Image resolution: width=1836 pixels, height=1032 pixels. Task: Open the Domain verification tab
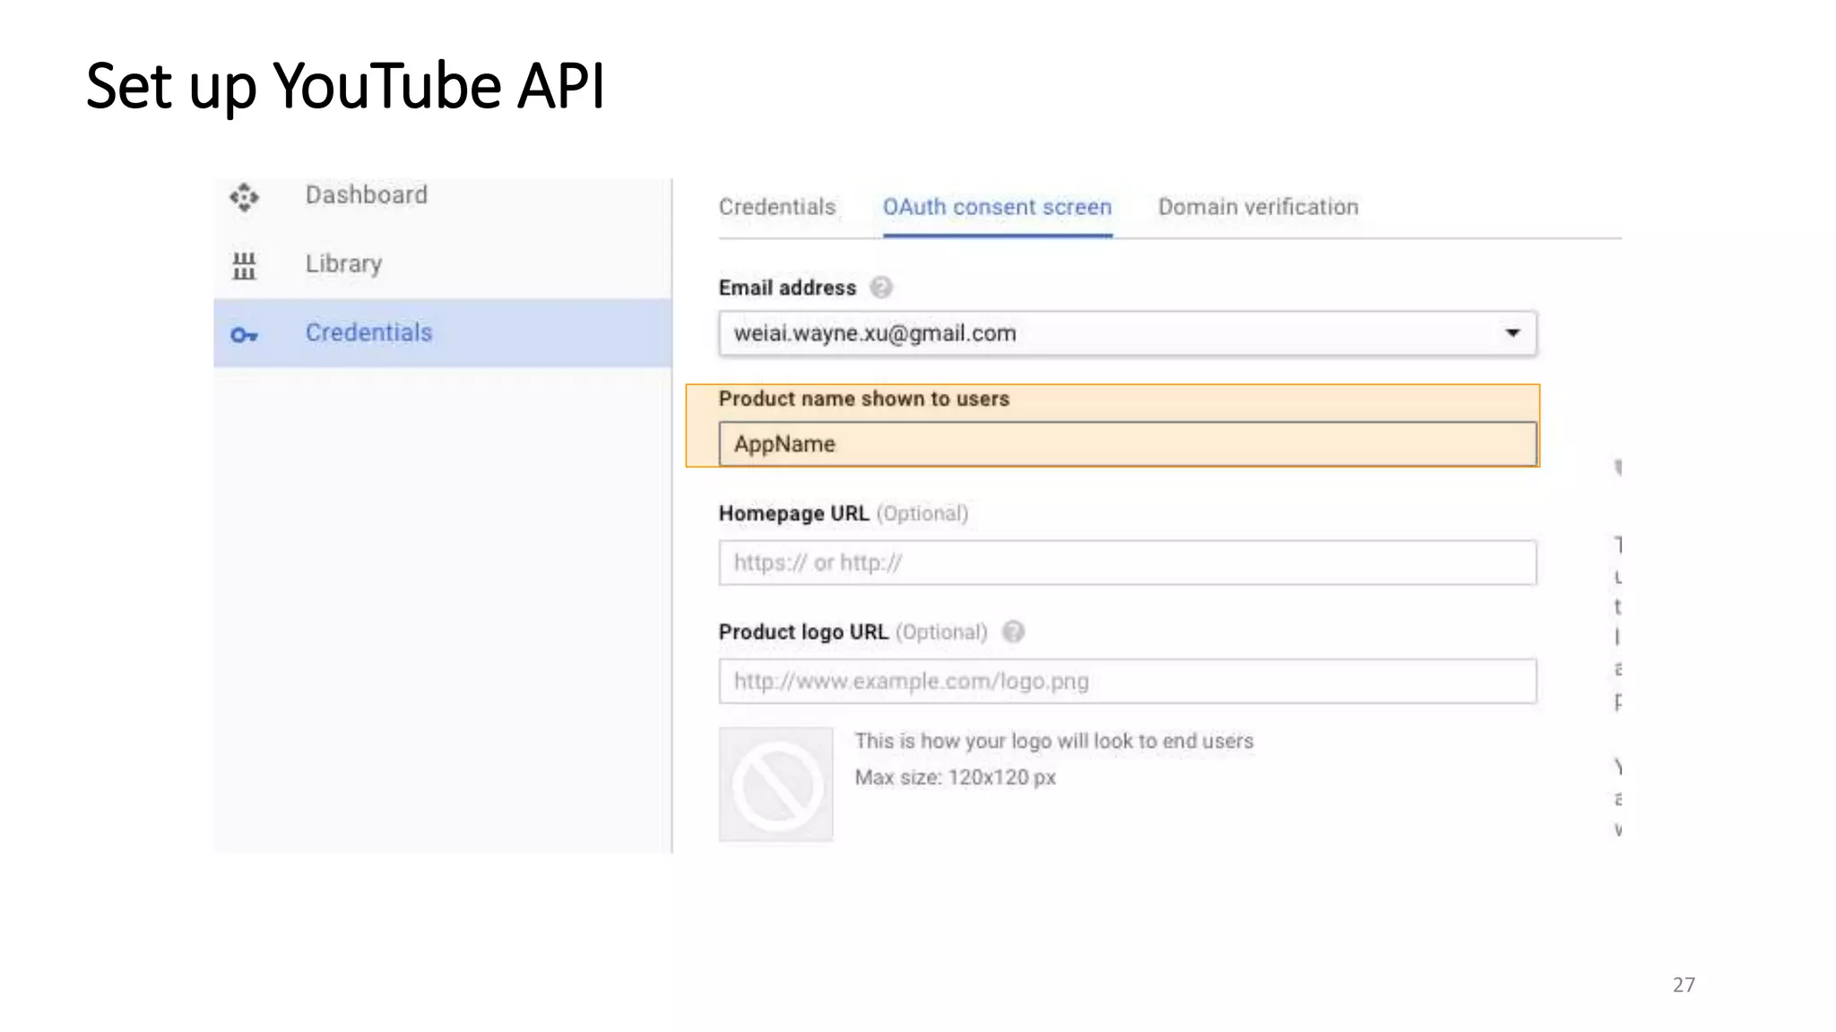pyautogui.click(x=1258, y=207)
